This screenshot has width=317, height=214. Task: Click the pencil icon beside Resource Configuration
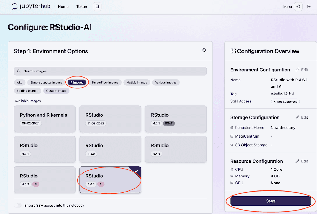tap(297, 161)
